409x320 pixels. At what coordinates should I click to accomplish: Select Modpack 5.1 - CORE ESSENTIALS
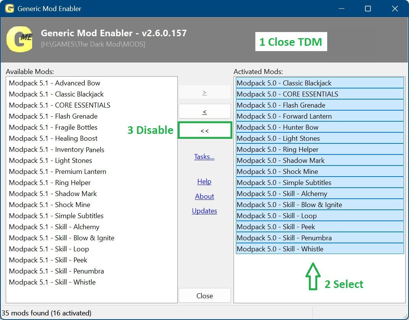(92, 105)
